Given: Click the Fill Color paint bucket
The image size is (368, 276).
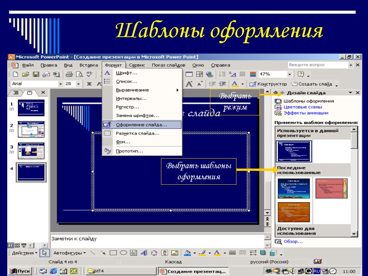Looking at the screenshot, I should pos(187,253).
